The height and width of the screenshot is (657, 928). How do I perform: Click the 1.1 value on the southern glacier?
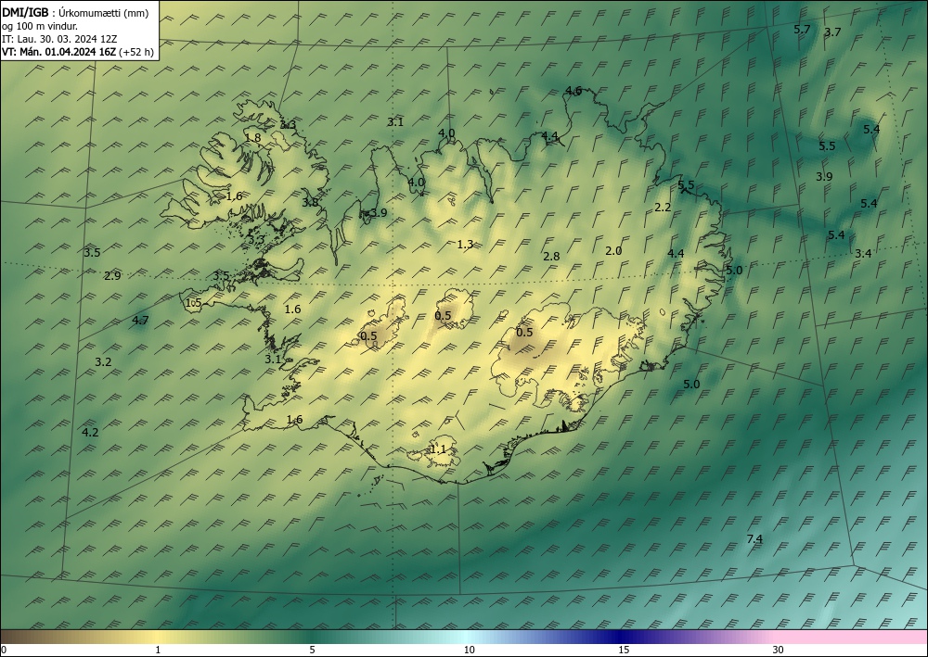point(438,449)
